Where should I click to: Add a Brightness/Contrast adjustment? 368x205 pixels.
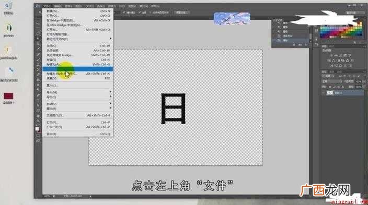click(331, 55)
